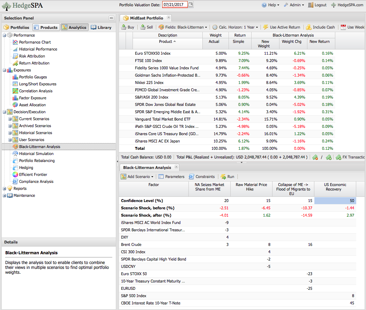Open the Performance Chart icon in tree

click(x=15, y=42)
